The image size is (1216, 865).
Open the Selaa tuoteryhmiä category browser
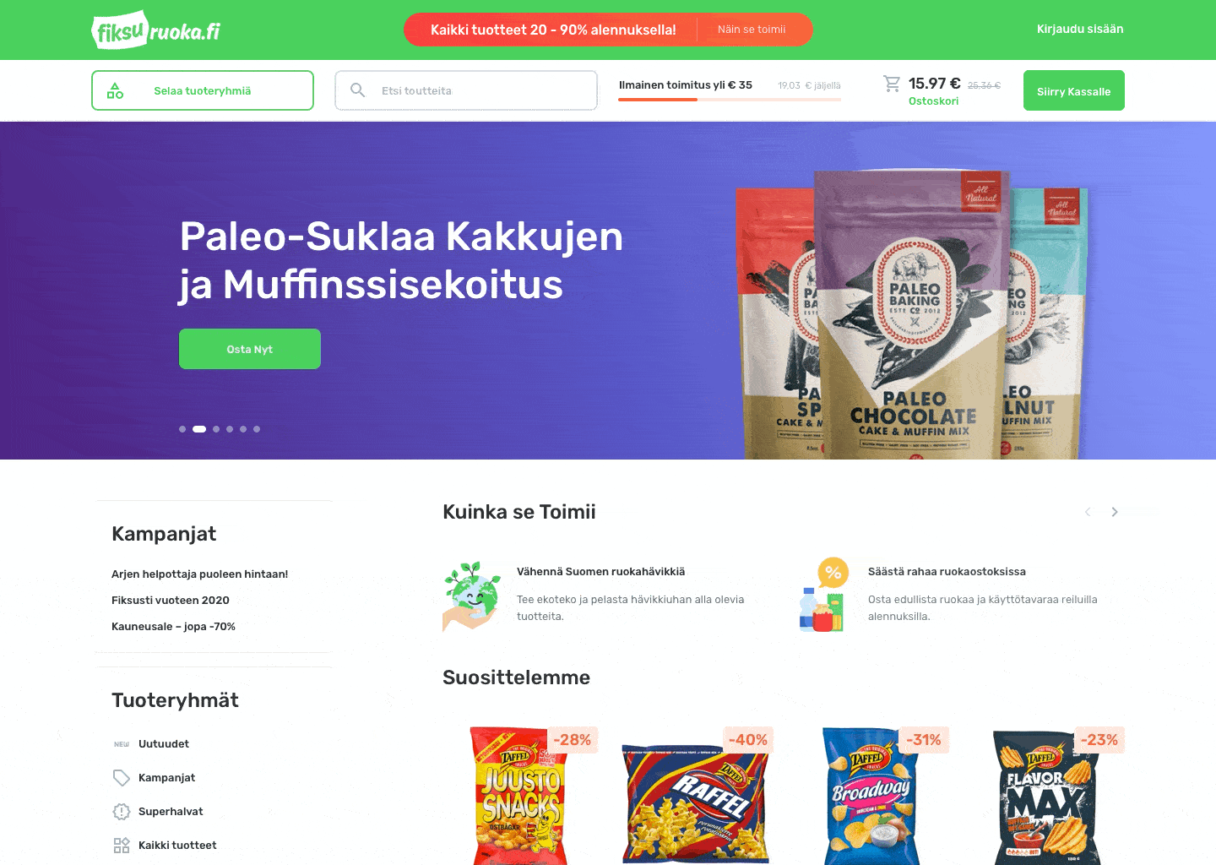pos(203,90)
